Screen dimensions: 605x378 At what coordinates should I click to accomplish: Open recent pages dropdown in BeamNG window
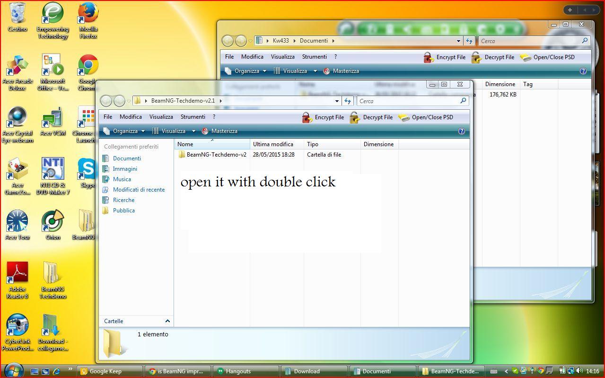click(129, 101)
